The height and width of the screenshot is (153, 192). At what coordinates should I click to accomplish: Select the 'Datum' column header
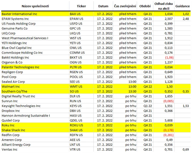pos(103,6)
